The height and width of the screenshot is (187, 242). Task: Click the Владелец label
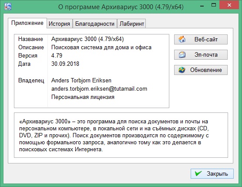(31, 81)
